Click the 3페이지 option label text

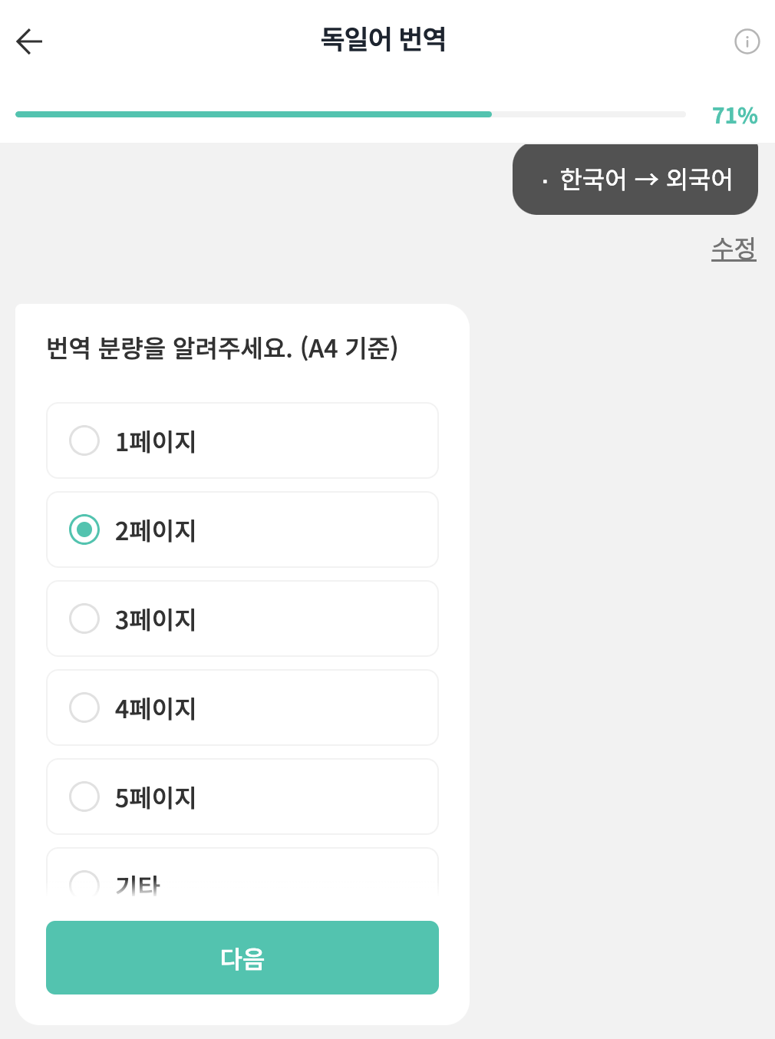tap(156, 619)
